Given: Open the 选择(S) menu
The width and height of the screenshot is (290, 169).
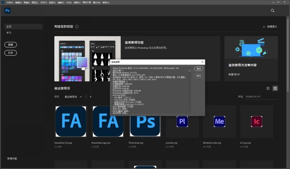Looking at the screenshot, I should (x=52, y=2).
